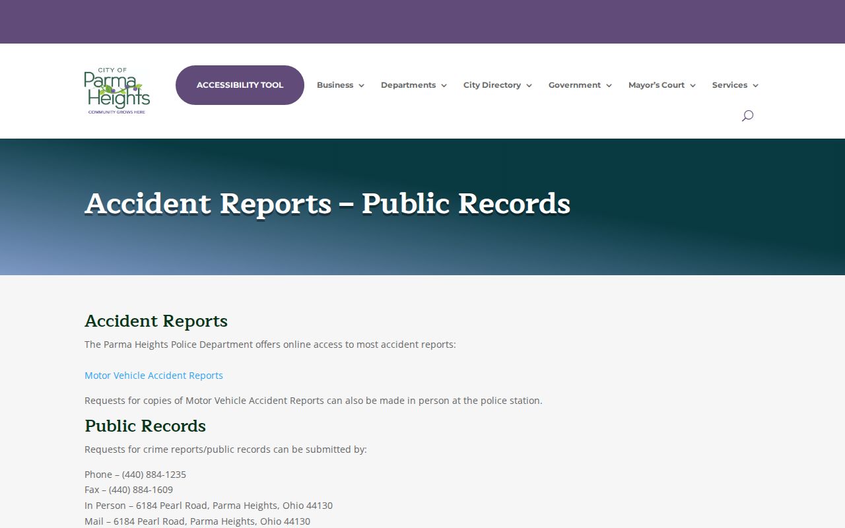
Task: Click the In Person 6184 Pearl Road address
Action: click(x=209, y=506)
